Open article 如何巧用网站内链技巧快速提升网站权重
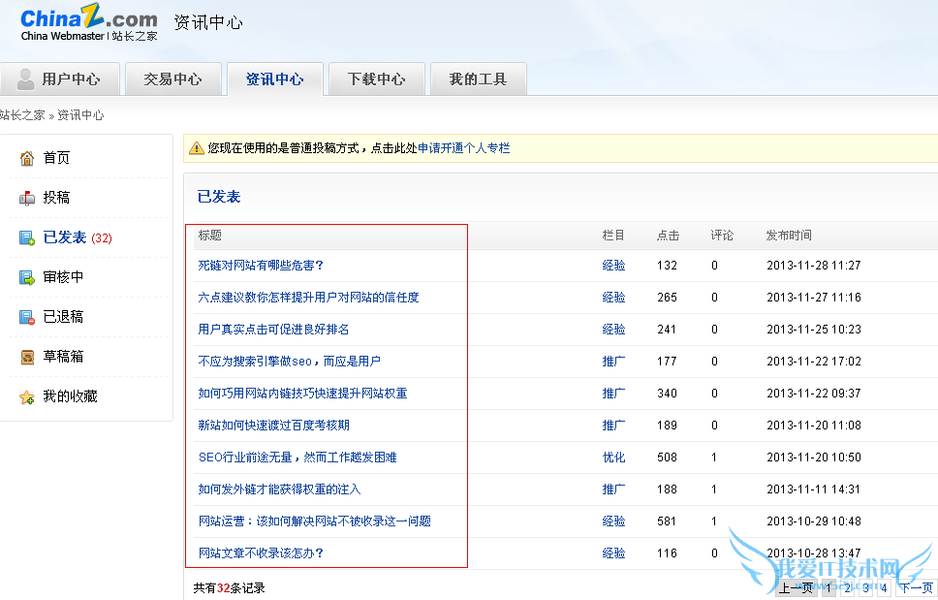This screenshot has height=600, width=938. tap(302, 393)
